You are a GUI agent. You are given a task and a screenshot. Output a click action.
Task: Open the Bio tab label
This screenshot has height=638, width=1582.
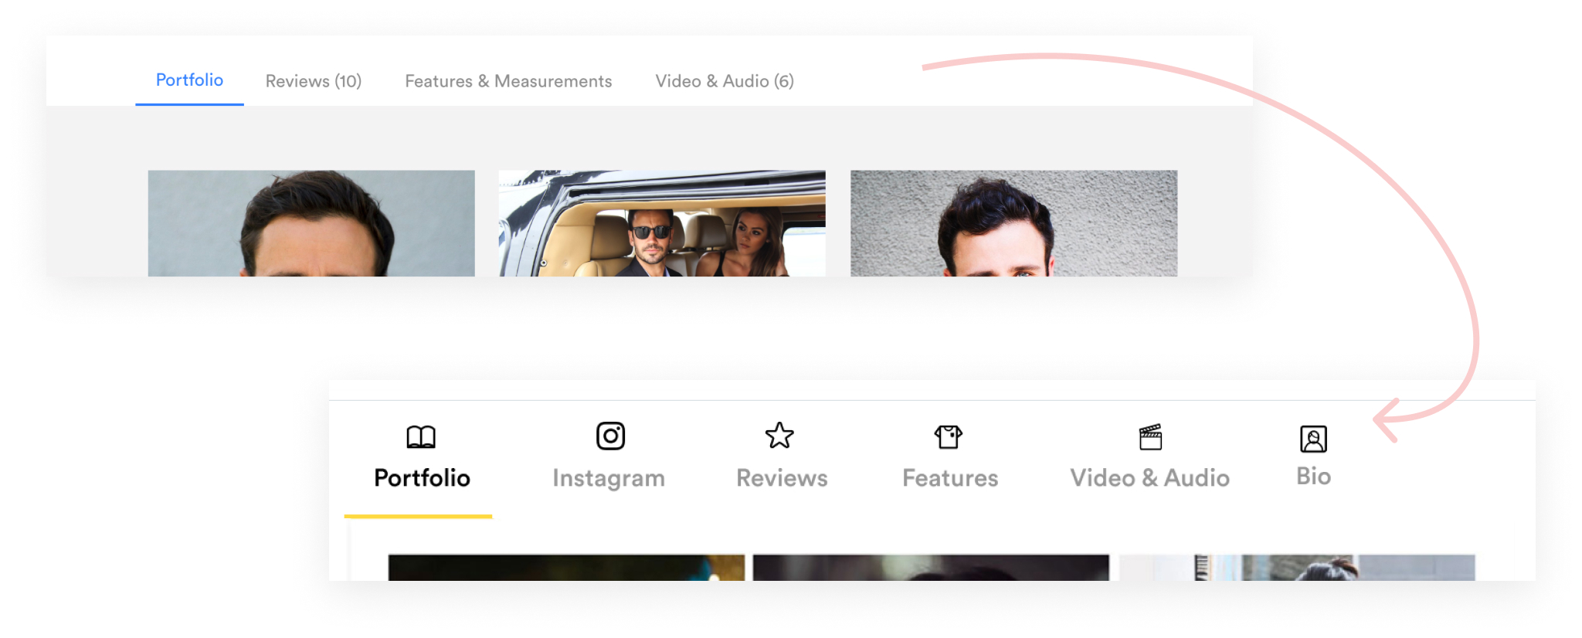tap(1313, 476)
